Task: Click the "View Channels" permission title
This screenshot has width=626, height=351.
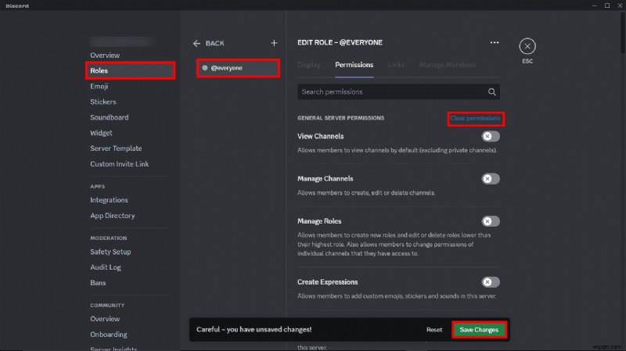Action: 320,136
